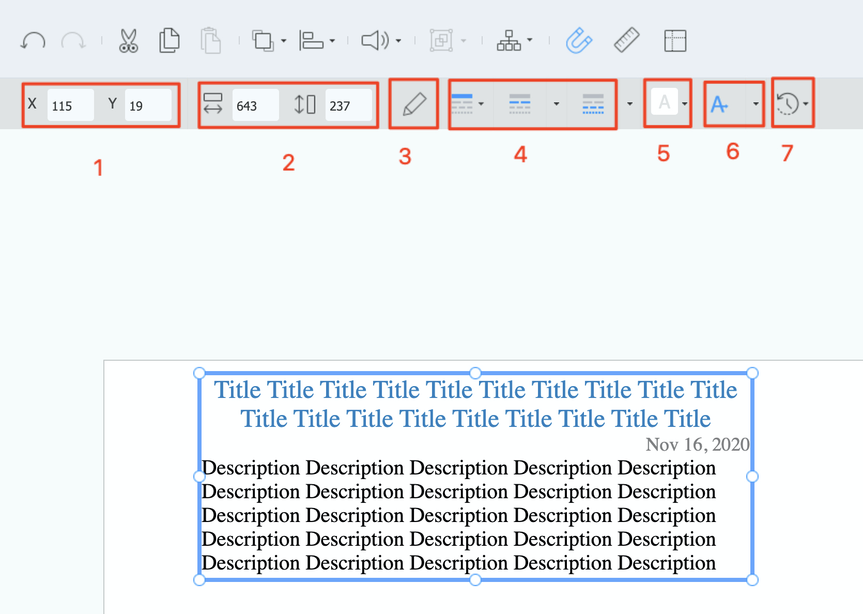Expand the group options dropdown arrow
The image size is (863, 614).
pyautogui.click(x=464, y=41)
